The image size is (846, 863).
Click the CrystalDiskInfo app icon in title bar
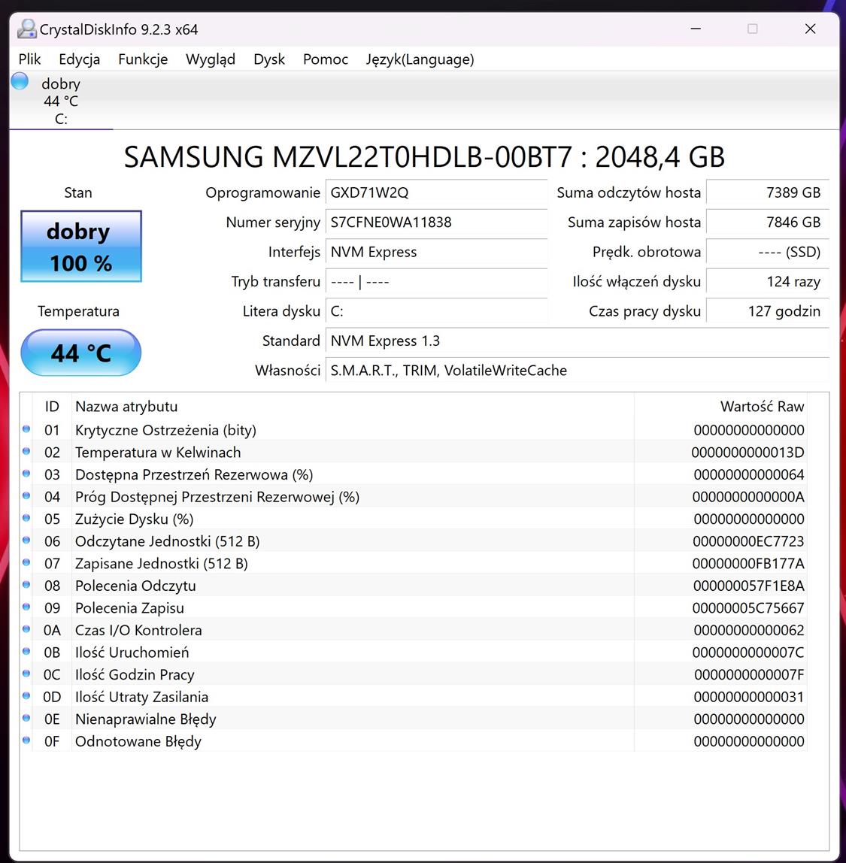coord(26,29)
